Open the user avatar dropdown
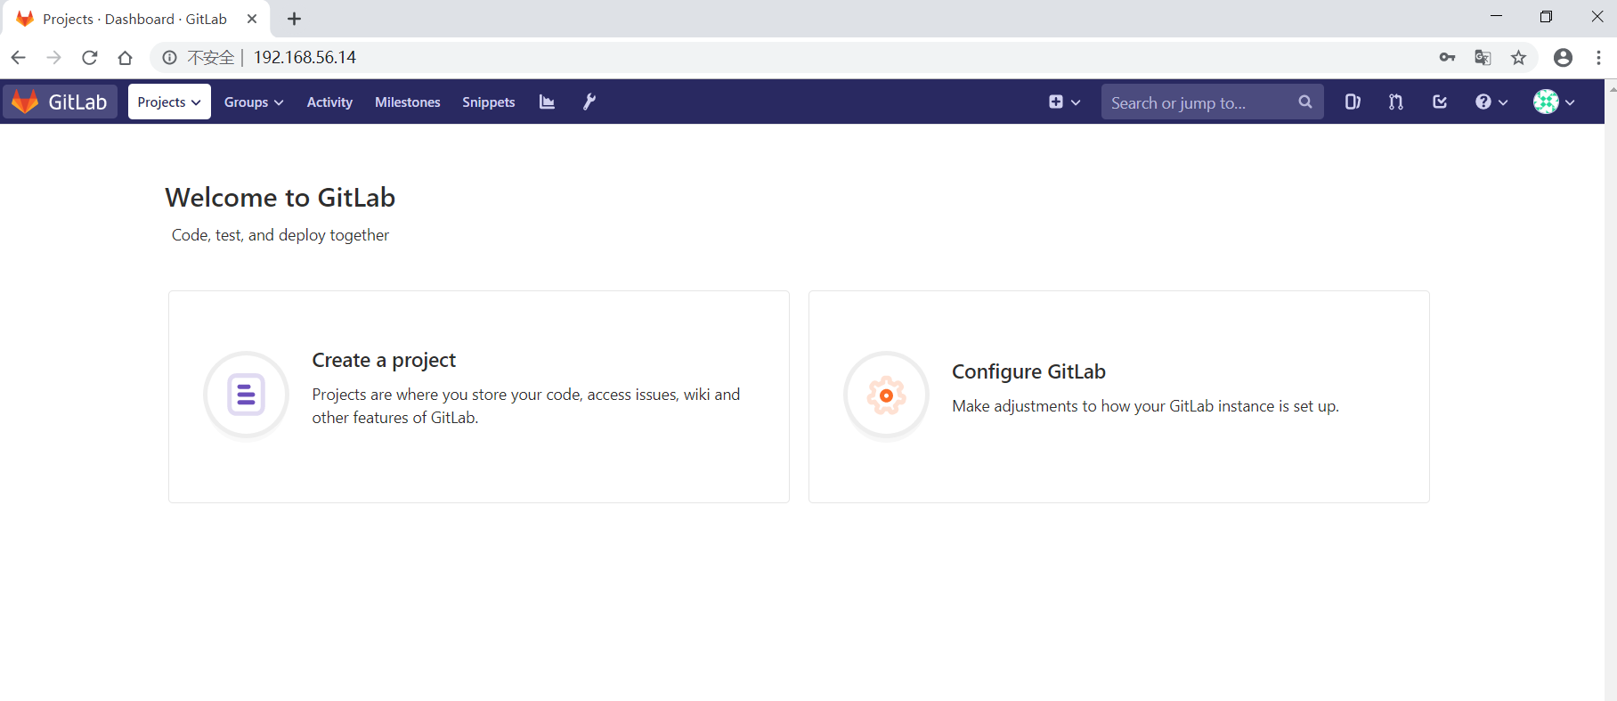 (x=1554, y=102)
